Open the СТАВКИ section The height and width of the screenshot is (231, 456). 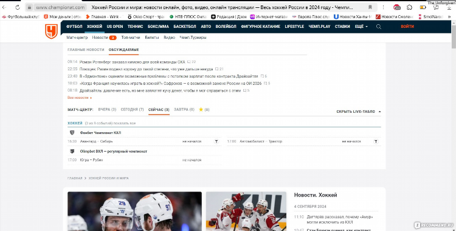pos(342,27)
